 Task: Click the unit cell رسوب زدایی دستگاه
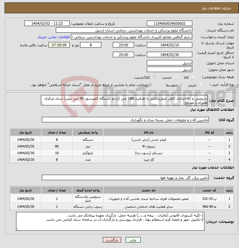click(x=88, y=207)
